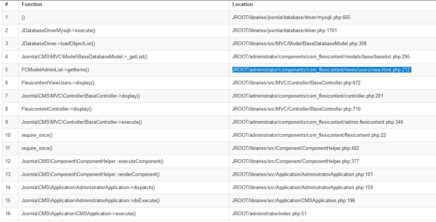Click FCModelAdminList->getItems() function cell
Screen dimensions: 436x222
tap(55, 70)
